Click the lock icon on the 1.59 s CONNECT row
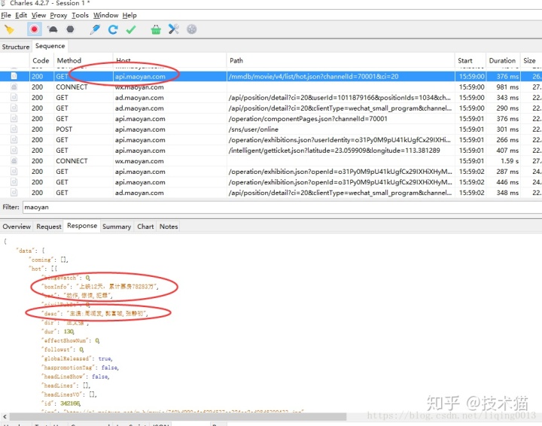 14,160
